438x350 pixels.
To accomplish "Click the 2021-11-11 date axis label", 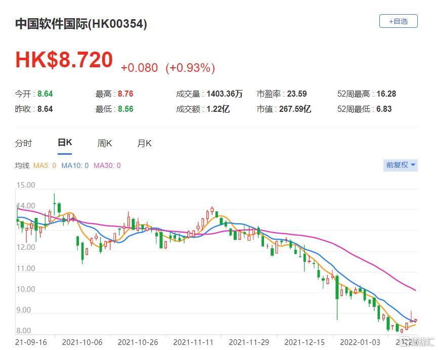I will [193, 342].
